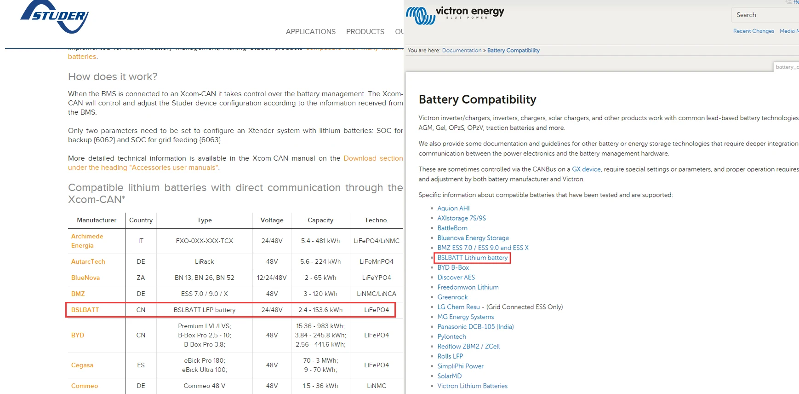Click the large 'Battery Compatibility' page heading
The height and width of the screenshot is (394, 799).
(x=478, y=99)
